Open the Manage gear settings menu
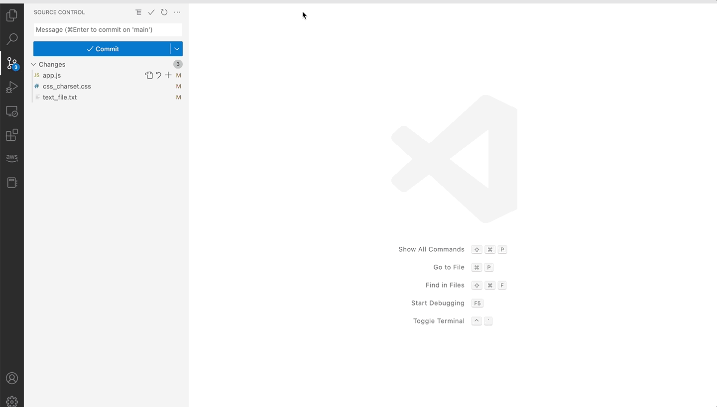The width and height of the screenshot is (717, 407). (12, 401)
